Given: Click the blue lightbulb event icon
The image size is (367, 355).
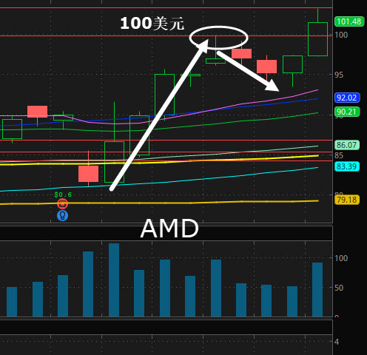Looking at the screenshot, I should tap(62, 216).
